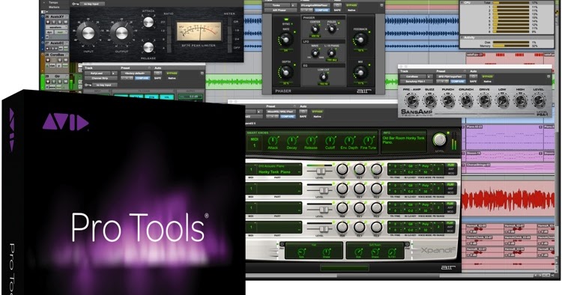Solo the AcstcXY track
Image resolution: width=562 pixels, height=295 pixels.
(x=59, y=22)
